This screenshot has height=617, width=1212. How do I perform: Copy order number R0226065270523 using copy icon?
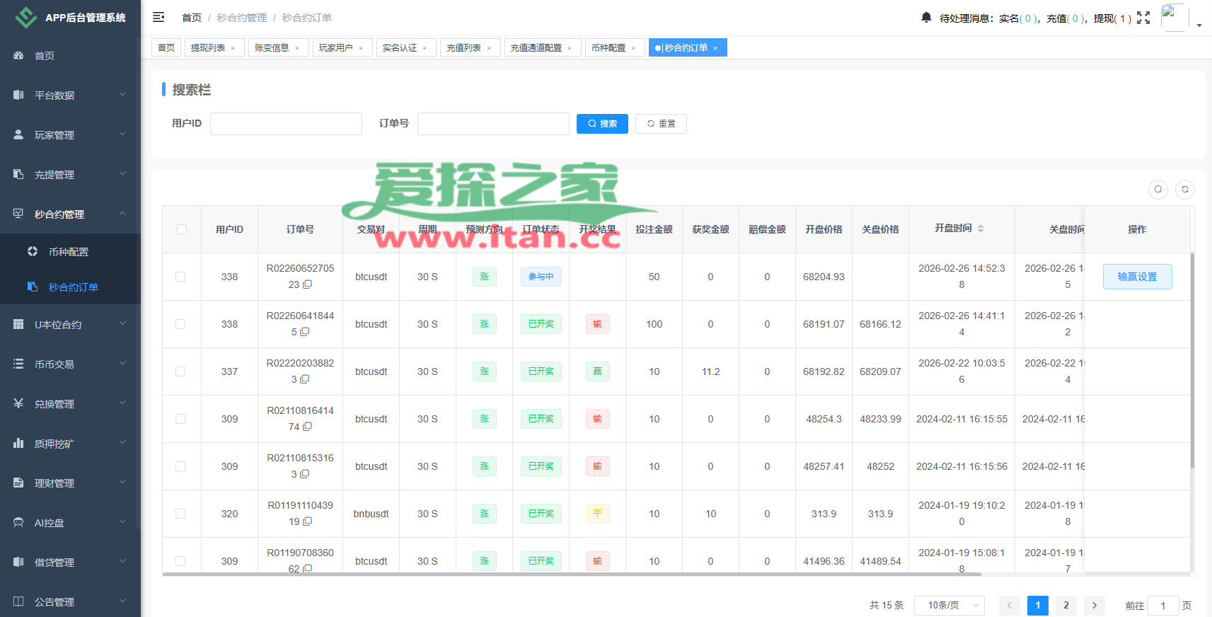click(x=308, y=284)
